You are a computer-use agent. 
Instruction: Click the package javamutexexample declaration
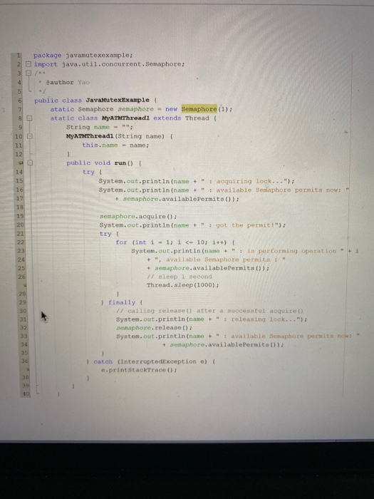click(x=83, y=56)
